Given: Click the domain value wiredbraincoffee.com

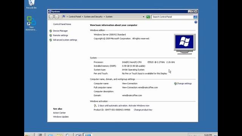Looking at the screenshot, I should [132, 96].
